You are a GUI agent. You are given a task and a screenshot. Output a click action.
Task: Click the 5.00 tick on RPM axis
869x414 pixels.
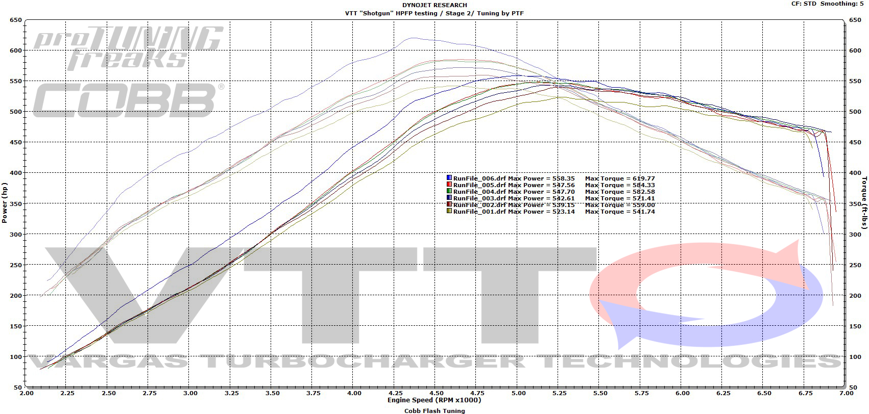[x=518, y=393]
